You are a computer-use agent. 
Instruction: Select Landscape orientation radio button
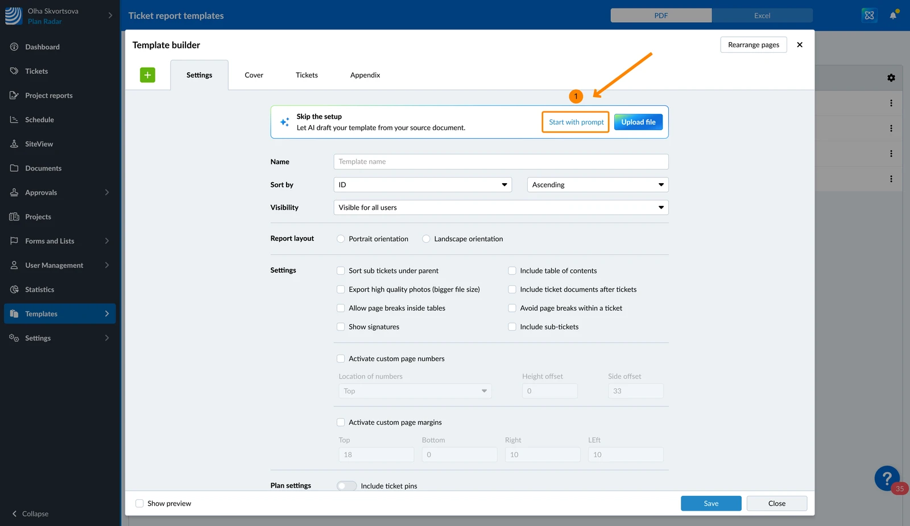tap(426, 239)
